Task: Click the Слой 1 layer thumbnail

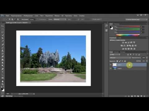Action: click(x=115, y=65)
